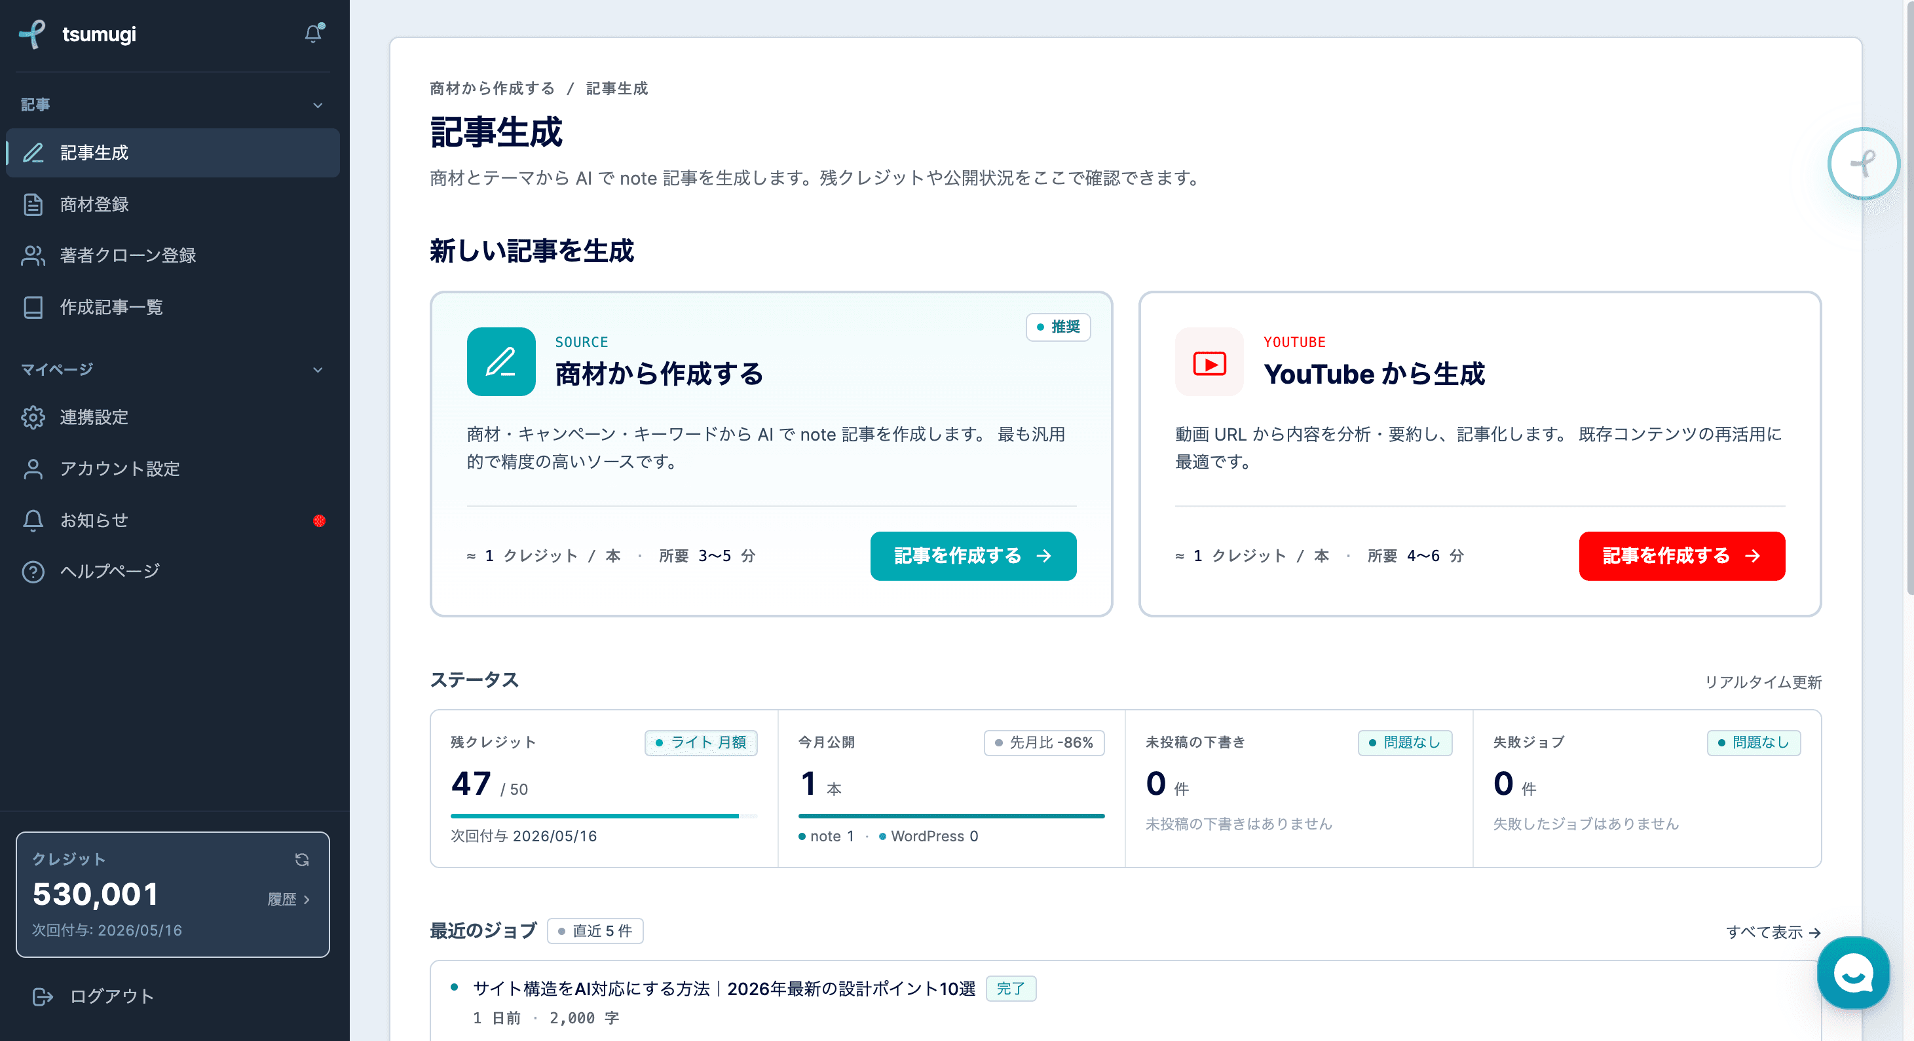Open お知らせ text in the sidebar
Screen dimensions: 1914x1041
tap(94, 520)
